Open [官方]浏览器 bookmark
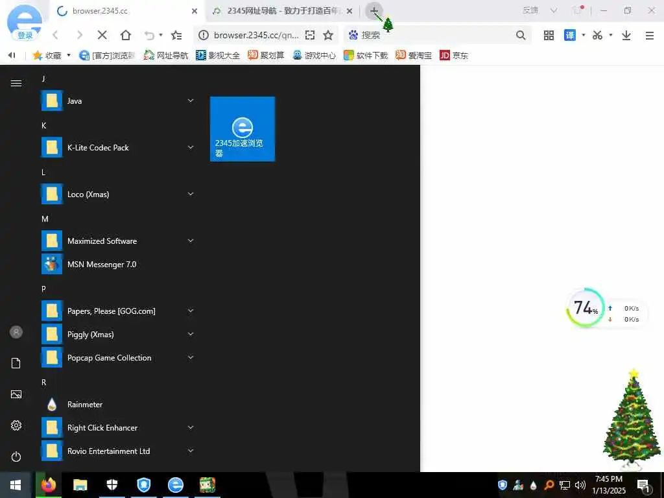The image size is (664, 498). [x=107, y=56]
